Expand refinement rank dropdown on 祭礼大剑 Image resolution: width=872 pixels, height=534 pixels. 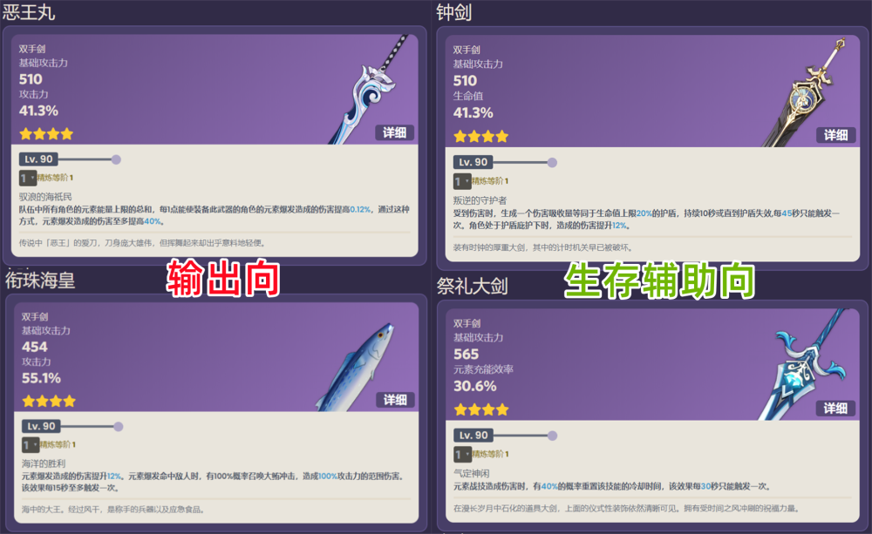click(x=463, y=455)
